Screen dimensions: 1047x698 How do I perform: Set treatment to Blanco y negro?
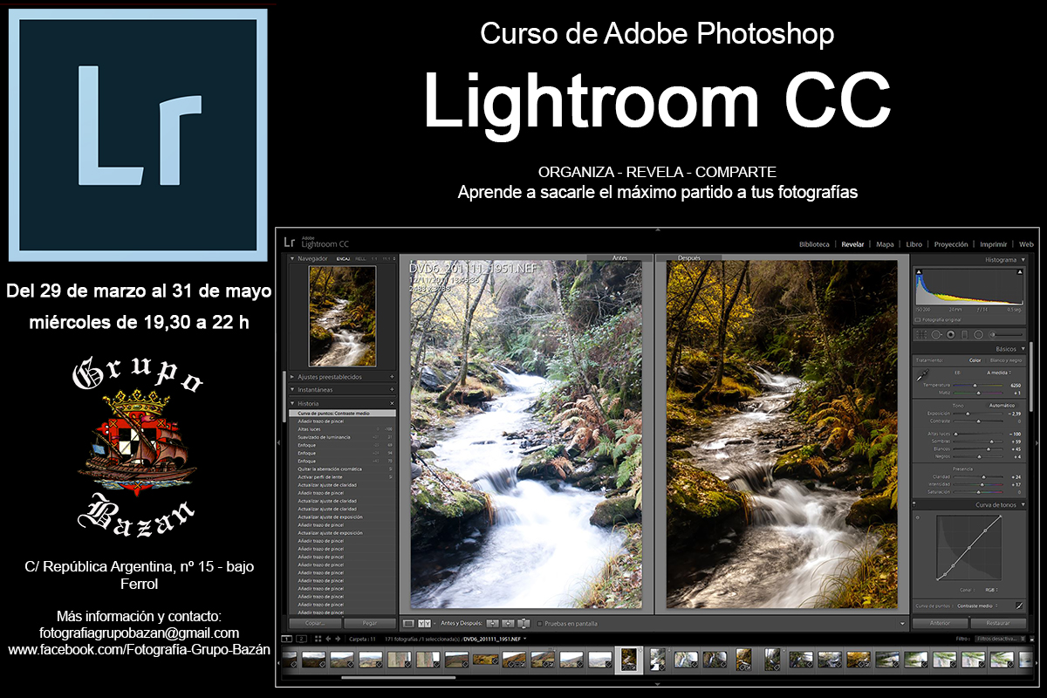pos(1006,360)
